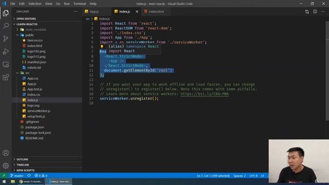Expand the Outline section
Viewport: 329px width, 185px height.
22,159
